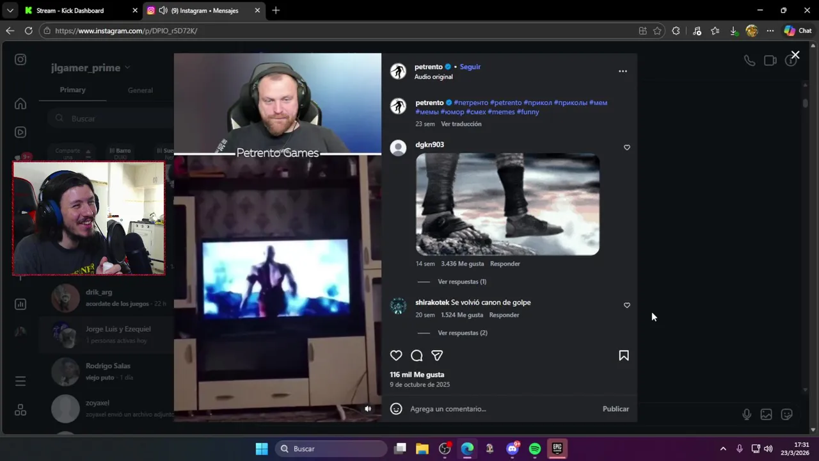This screenshot has width=819, height=461.
Task: Like the petrento post with heart icon
Action: tap(396, 355)
